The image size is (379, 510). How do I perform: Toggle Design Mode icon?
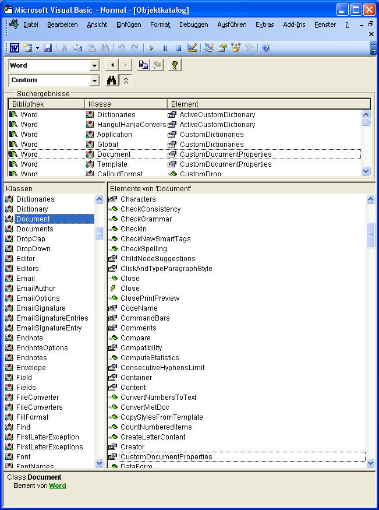click(192, 48)
